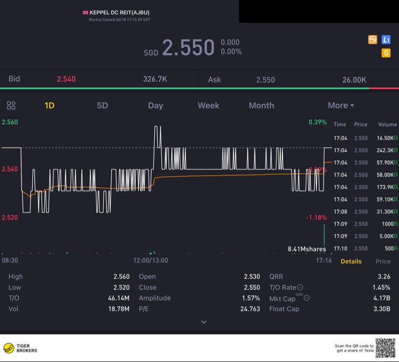Select the Details tab below trades
This screenshot has height=362, width=399.
click(x=351, y=261)
